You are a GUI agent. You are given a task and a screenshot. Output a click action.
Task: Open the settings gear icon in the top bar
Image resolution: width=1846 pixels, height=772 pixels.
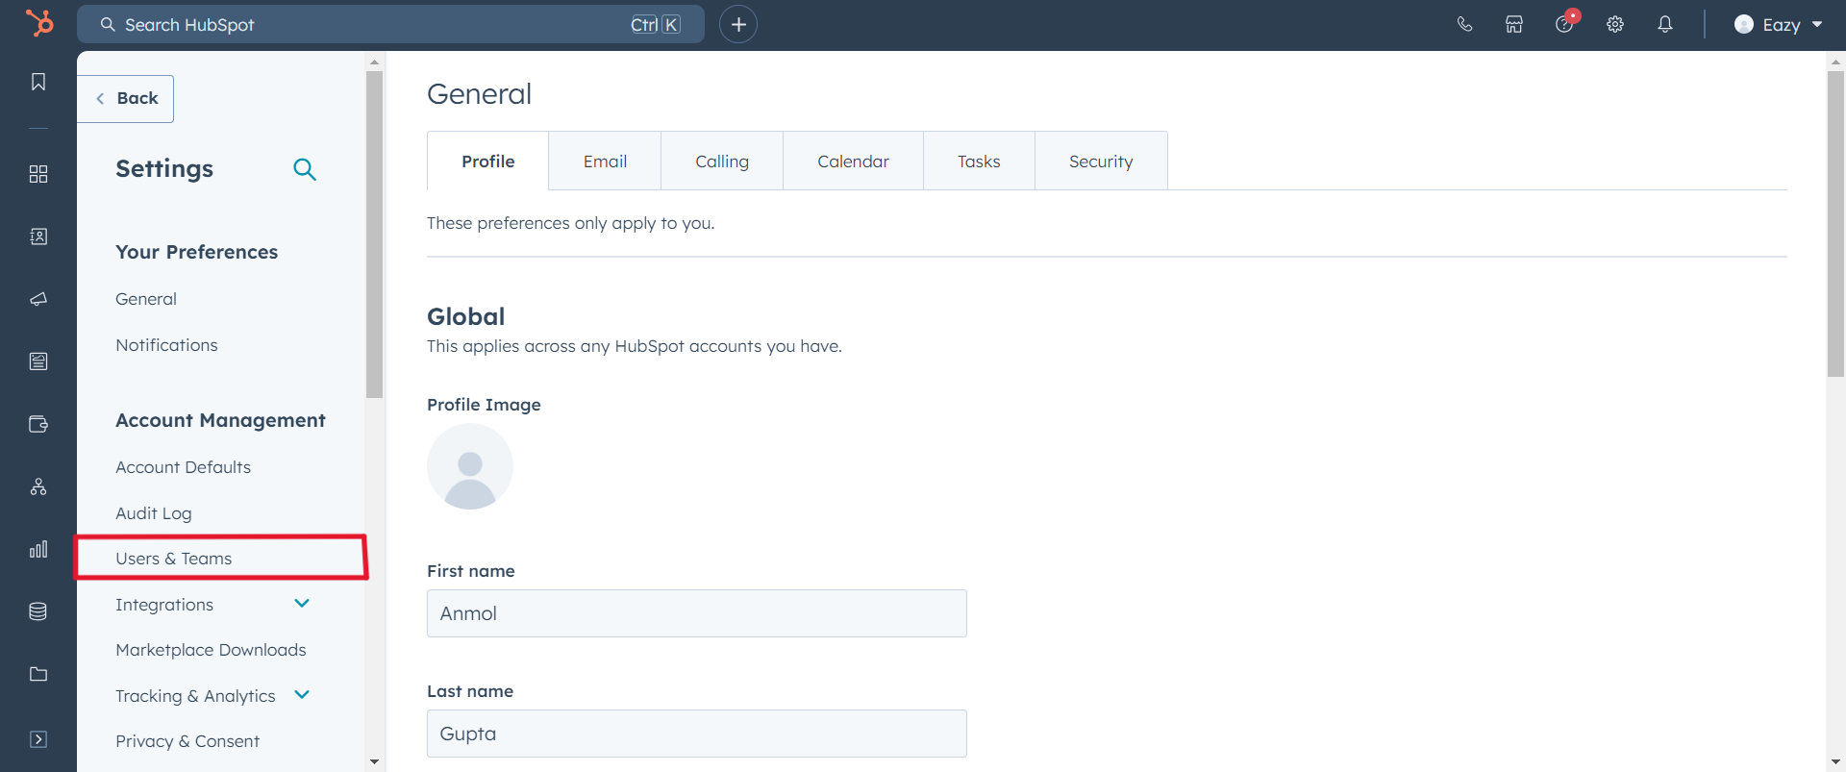[x=1615, y=24]
